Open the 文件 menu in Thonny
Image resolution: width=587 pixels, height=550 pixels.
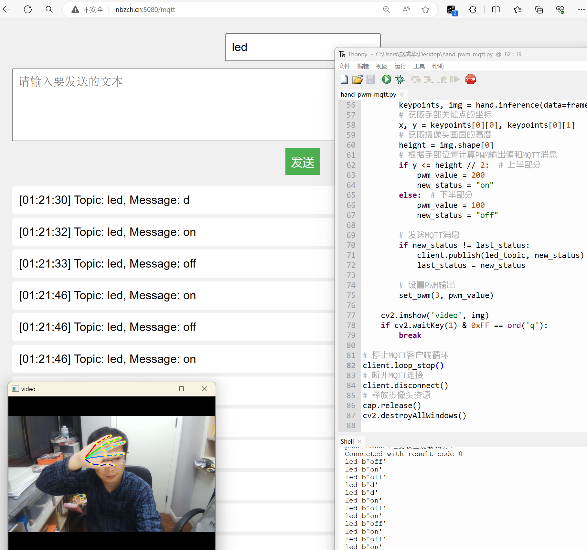[344, 66]
